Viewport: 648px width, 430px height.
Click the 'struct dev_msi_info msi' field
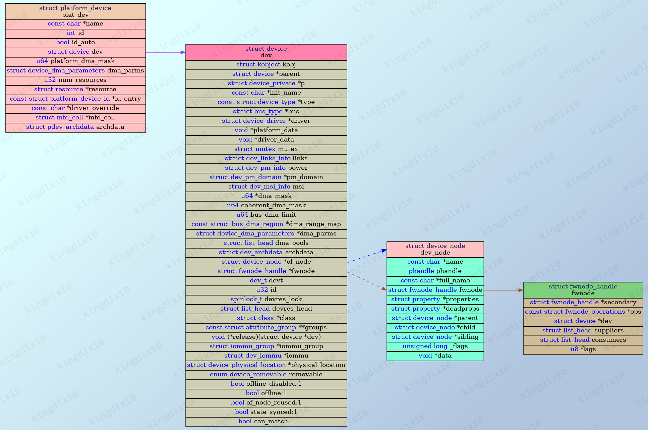pyautogui.click(x=266, y=187)
